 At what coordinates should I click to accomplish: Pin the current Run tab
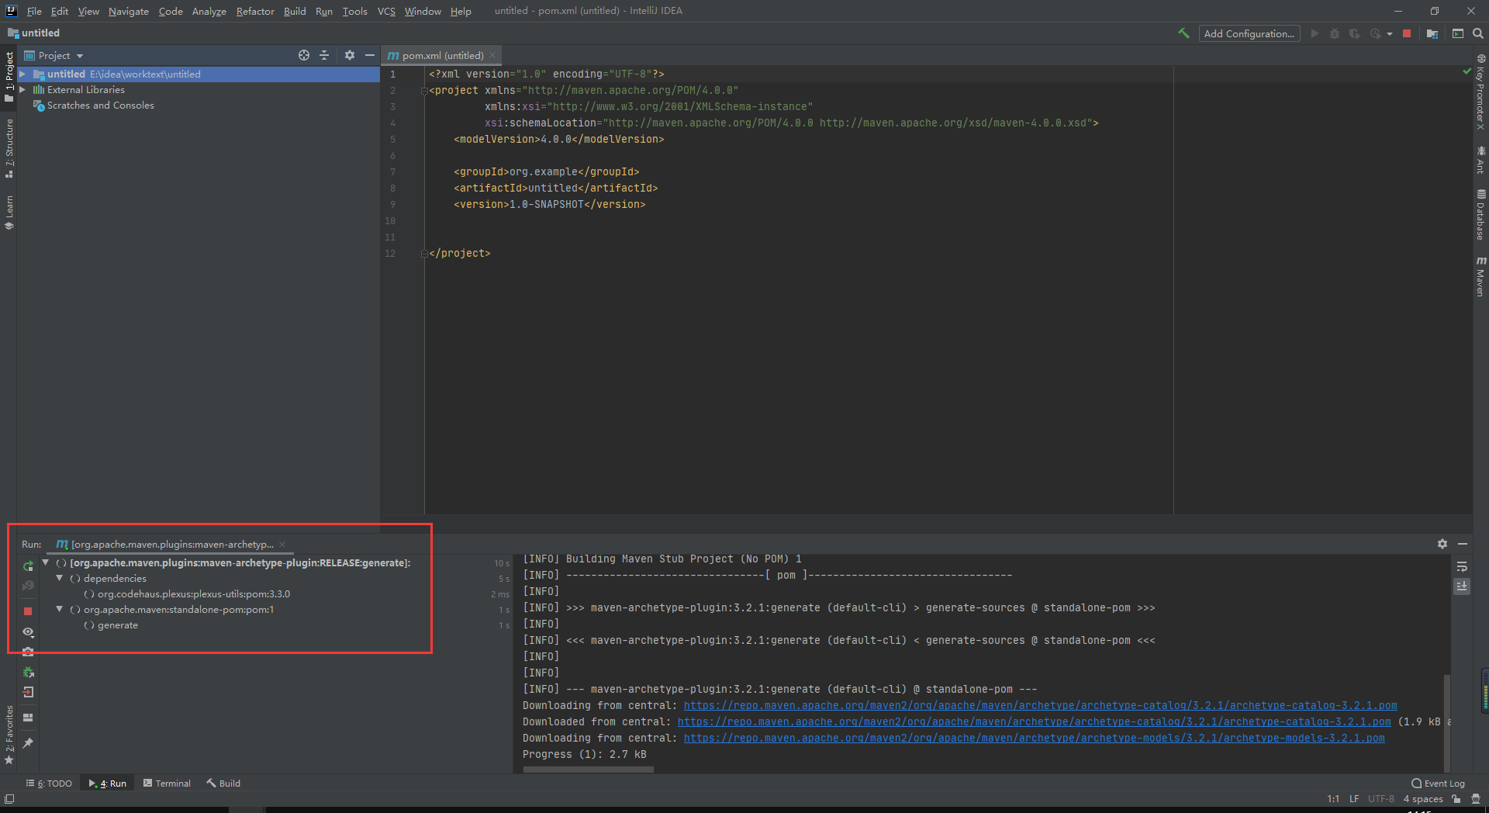[x=28, y=742]
